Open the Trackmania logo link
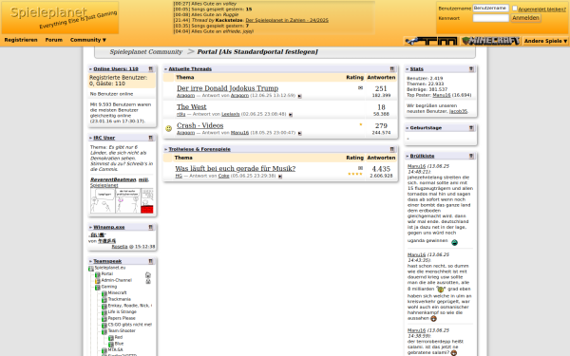 430,41
